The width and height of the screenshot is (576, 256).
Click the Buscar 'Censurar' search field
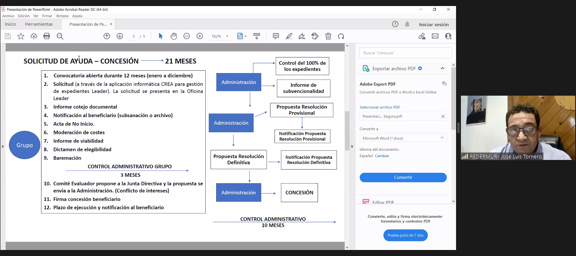coord(405,53)
